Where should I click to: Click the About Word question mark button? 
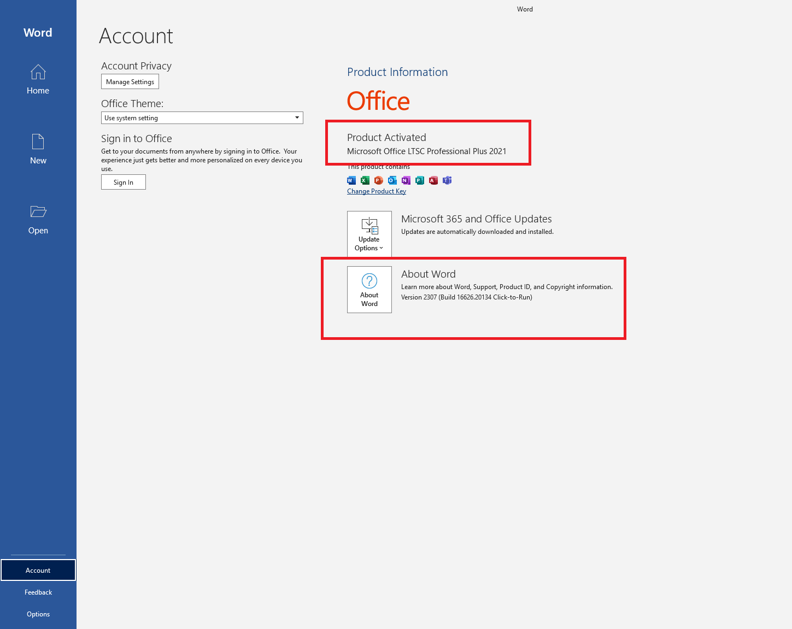(x=369, y=290)
